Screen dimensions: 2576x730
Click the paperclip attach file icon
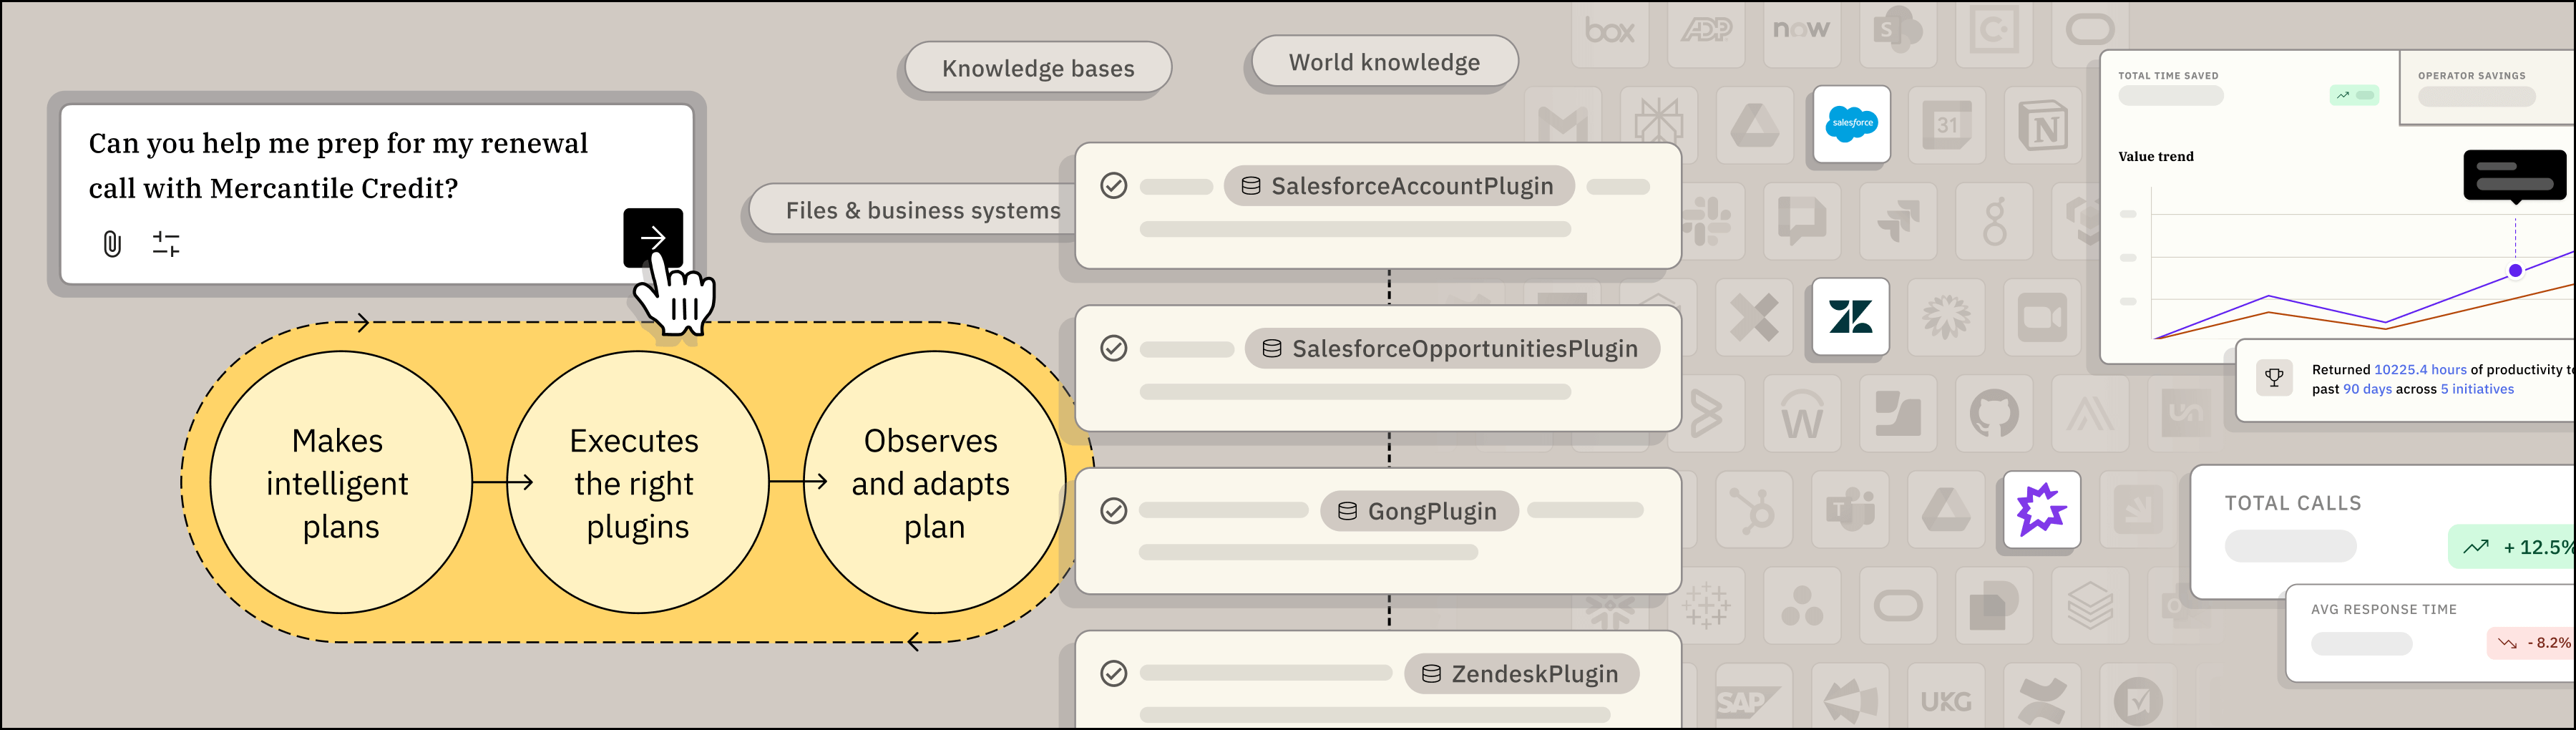point(112,243)
